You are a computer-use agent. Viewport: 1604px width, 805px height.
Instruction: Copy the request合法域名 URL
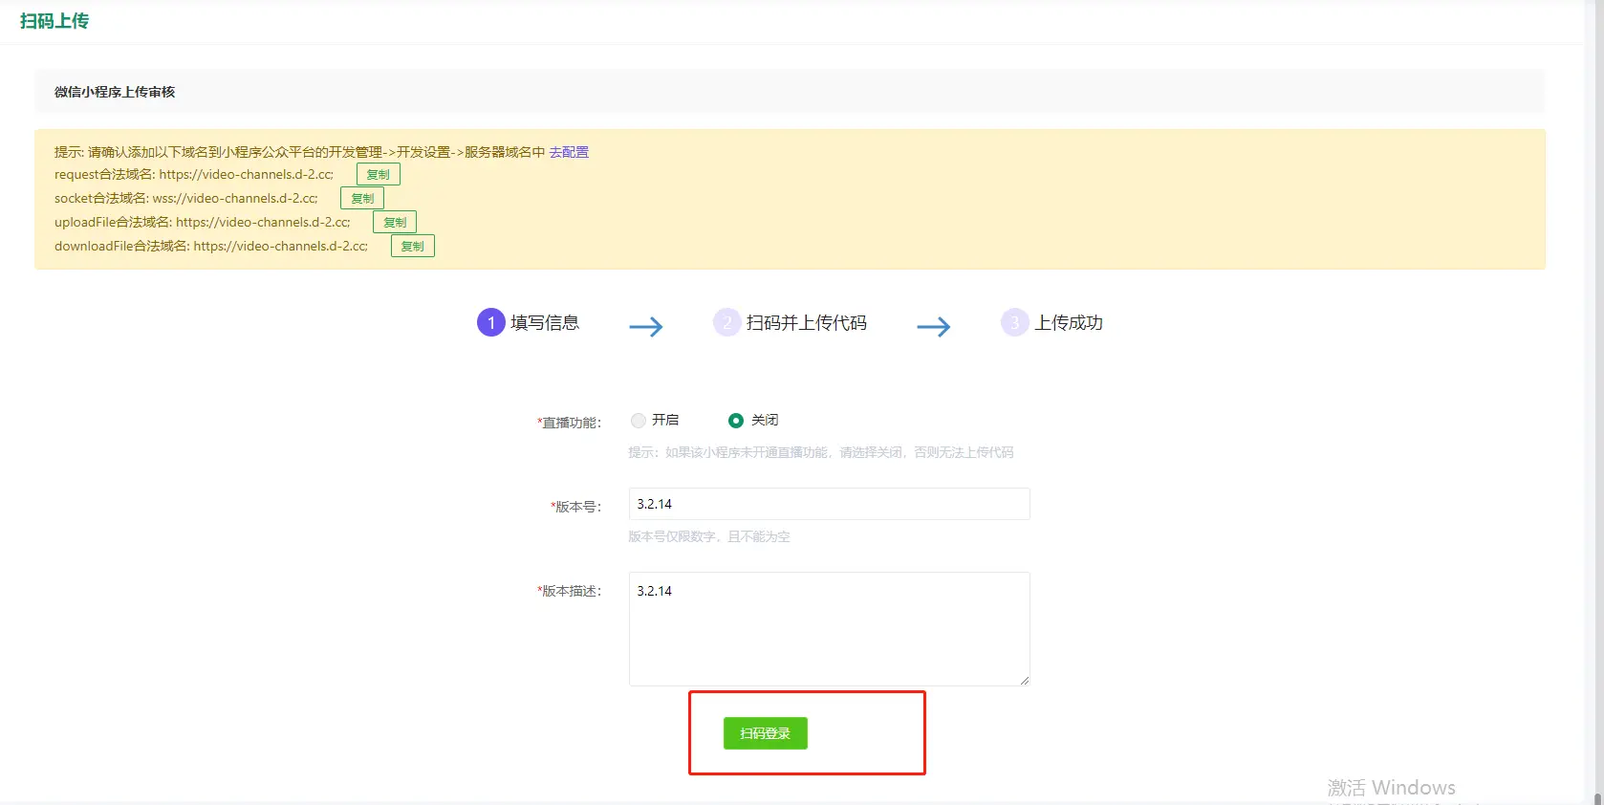point(378,175)
